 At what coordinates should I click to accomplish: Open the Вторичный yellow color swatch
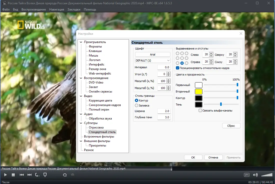(x=198, y=91)
